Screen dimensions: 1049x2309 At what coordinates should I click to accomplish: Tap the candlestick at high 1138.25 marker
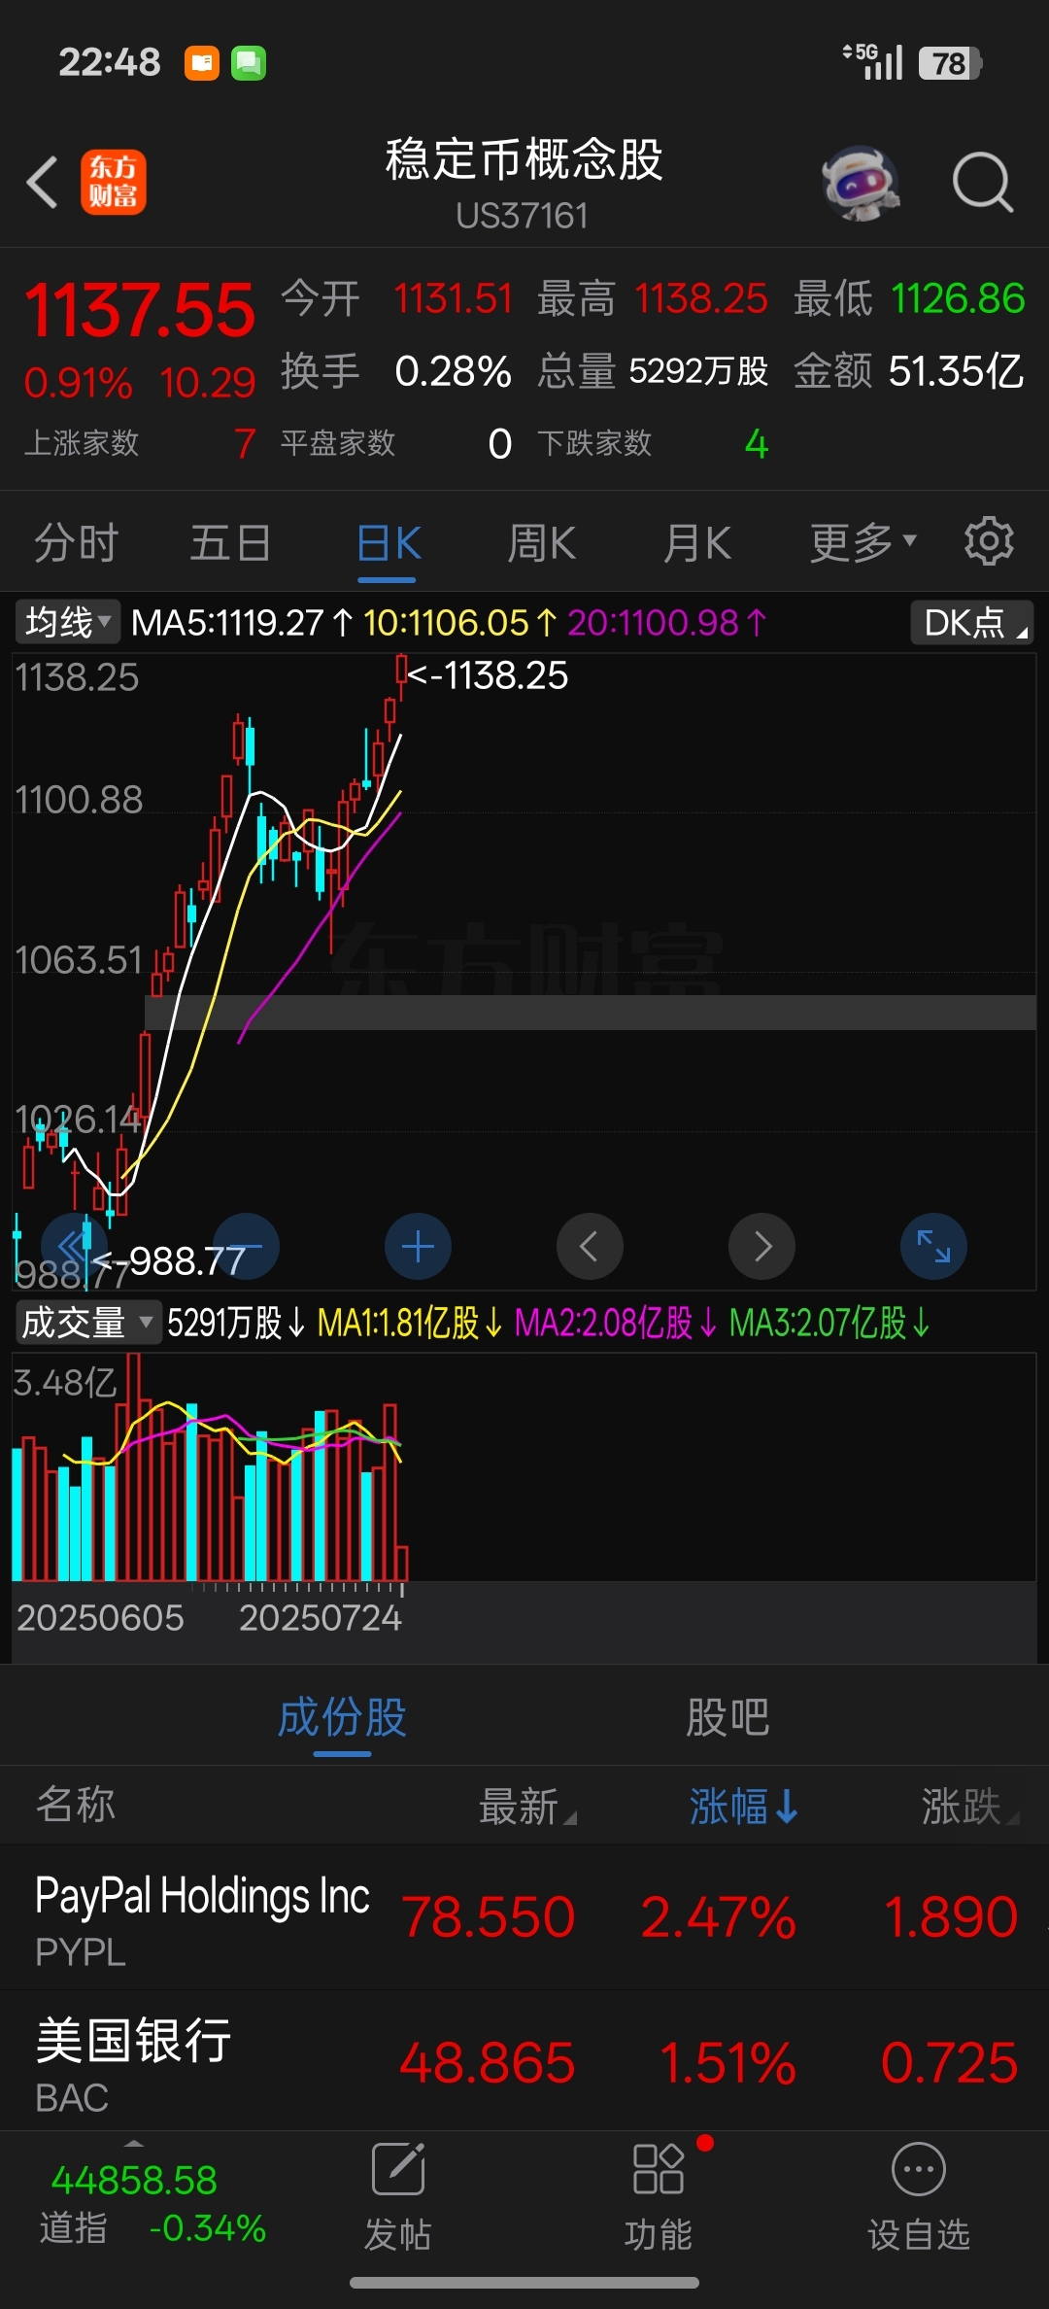[x=400, y=674]
